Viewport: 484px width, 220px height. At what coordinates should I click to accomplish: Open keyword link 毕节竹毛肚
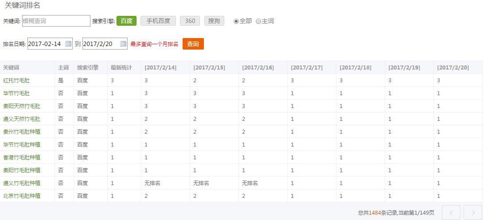[x=16, y=93]
